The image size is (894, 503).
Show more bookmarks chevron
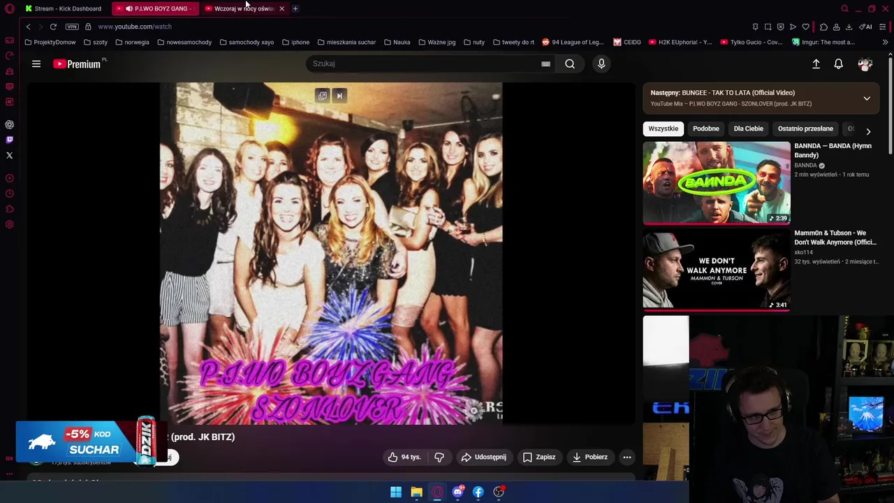[x=885, y=42]
